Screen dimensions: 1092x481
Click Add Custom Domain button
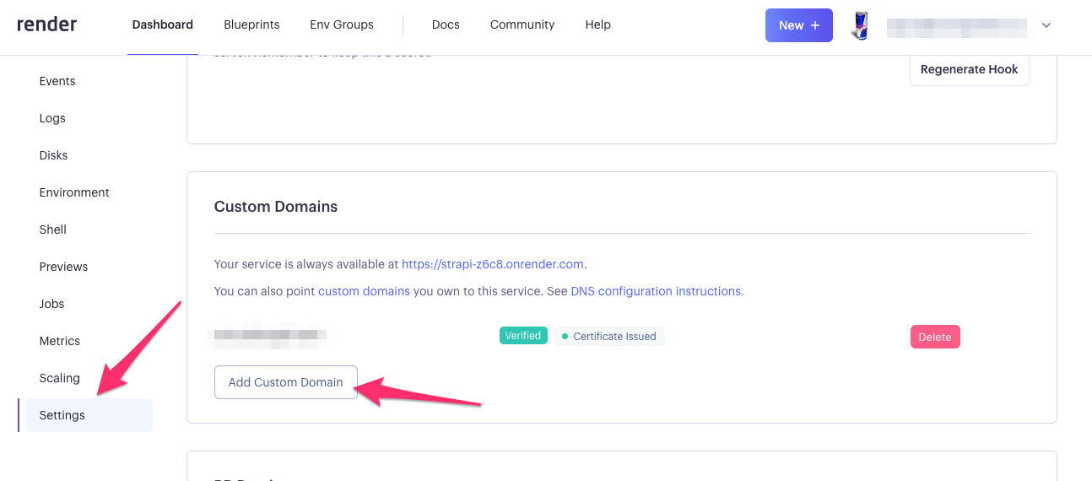286,382
